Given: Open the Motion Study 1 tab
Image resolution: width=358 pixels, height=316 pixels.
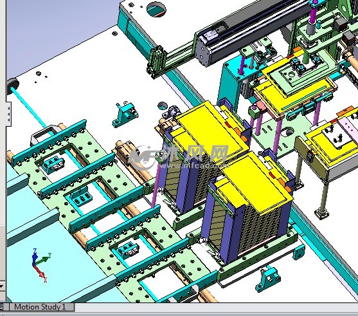Looking at the screenshot, I should 40,307.
